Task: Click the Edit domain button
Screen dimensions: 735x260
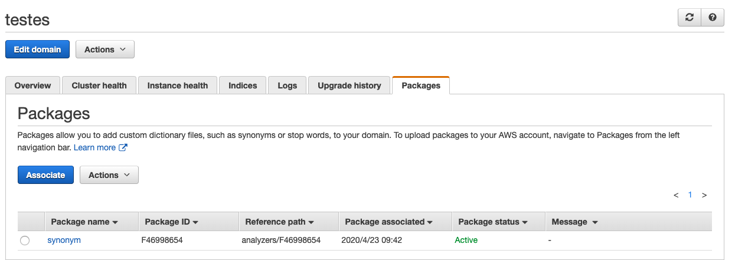Action: (37, 50)
